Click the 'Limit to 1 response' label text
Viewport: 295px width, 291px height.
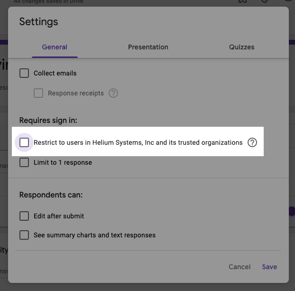(x=63, y=162)
